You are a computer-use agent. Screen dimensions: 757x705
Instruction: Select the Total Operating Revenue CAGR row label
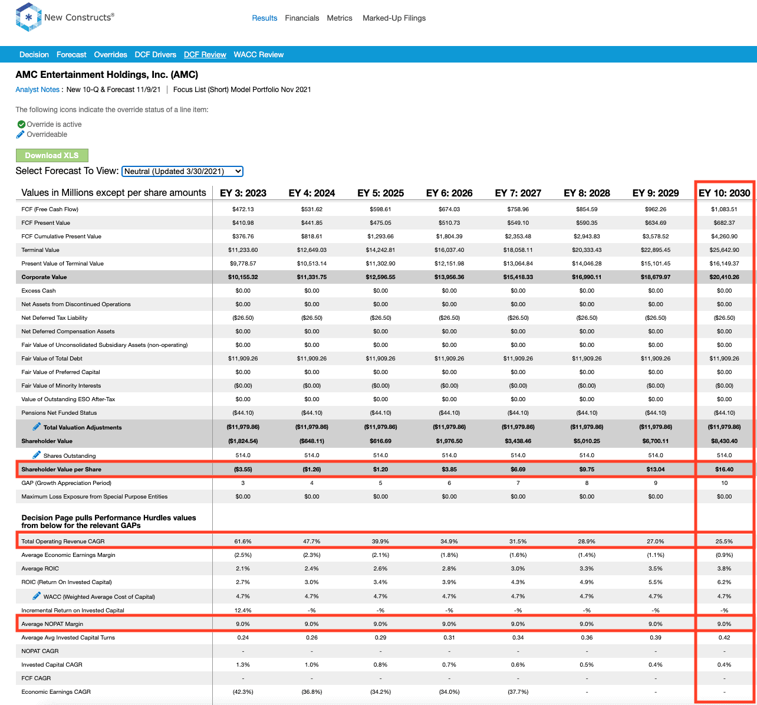(x=63, y=541)
